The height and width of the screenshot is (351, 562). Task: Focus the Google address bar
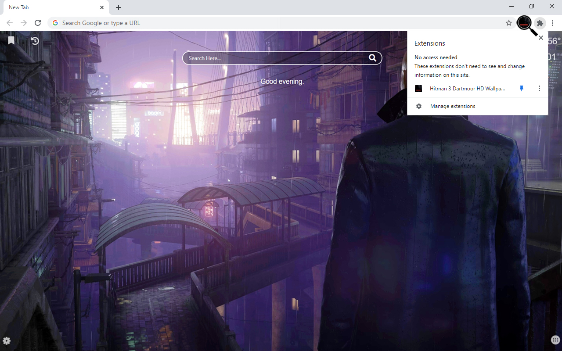click(281, 23)
